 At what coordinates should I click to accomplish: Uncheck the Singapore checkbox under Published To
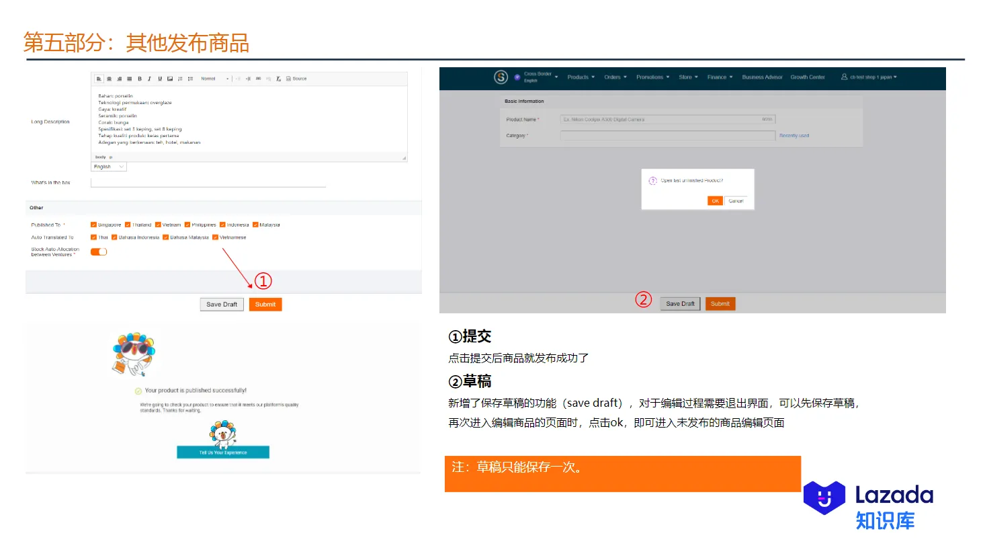click(x=94, y=225)
